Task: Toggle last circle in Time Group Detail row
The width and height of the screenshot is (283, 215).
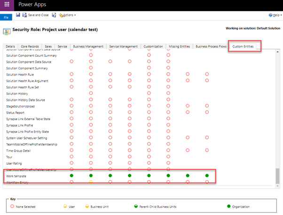Action: [x=207, y=150]
